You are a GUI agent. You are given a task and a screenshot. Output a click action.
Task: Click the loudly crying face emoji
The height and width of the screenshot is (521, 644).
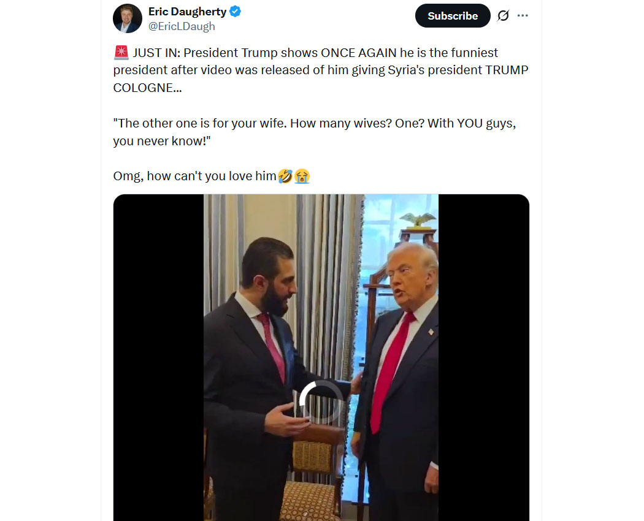point(302,176)
